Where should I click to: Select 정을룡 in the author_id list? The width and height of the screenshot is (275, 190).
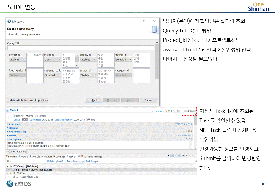[102, 78]
